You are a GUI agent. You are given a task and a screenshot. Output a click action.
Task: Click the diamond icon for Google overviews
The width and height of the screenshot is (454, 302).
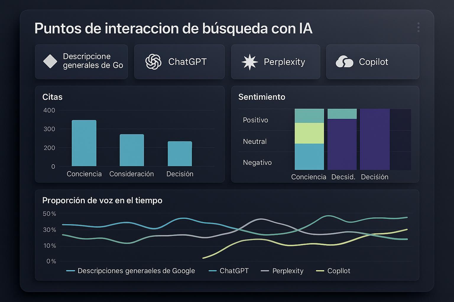pos(50,61)
